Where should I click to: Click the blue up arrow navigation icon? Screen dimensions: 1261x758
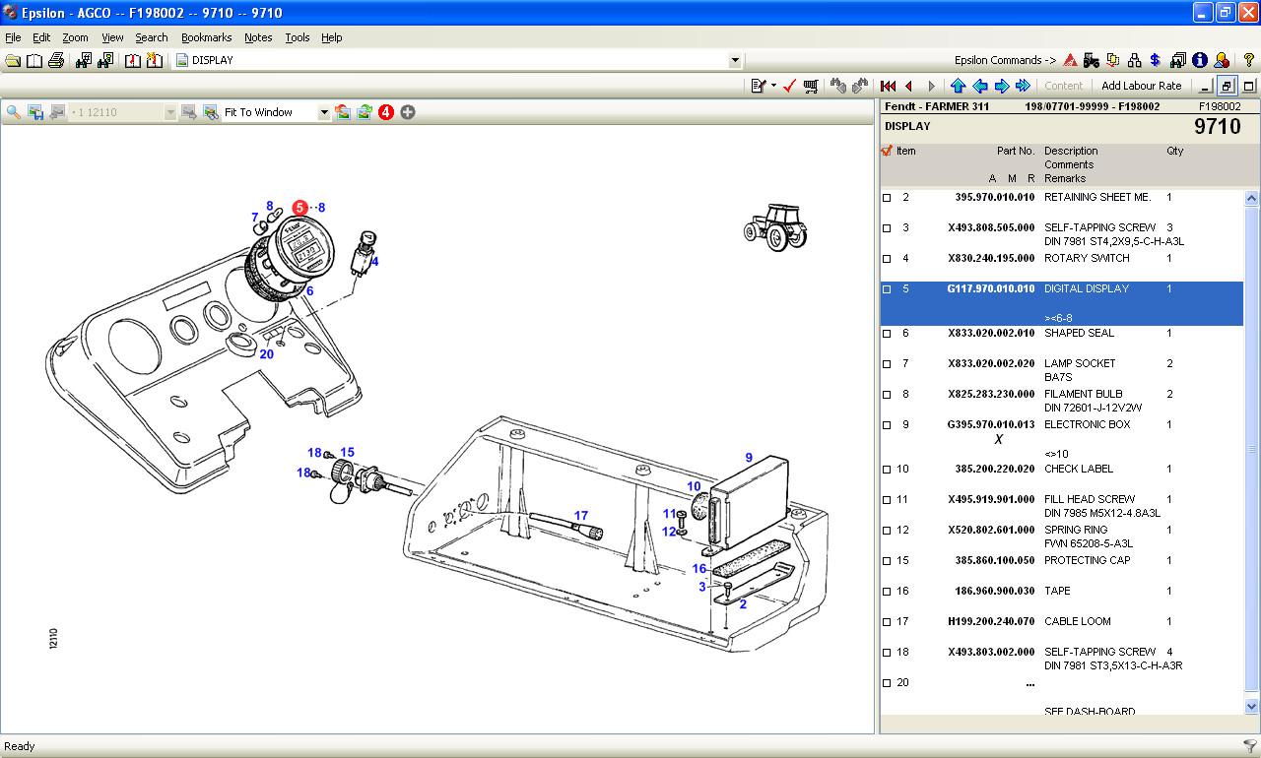pos(958,86)
